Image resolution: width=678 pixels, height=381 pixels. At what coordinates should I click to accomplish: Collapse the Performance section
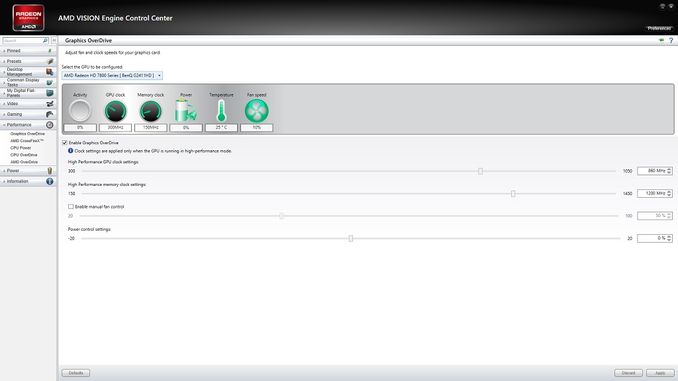pos(28,125)
